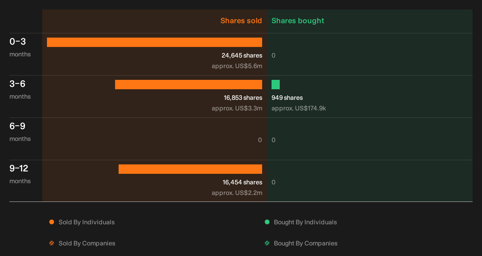Click the 9-12 months row label

(20, 174)
